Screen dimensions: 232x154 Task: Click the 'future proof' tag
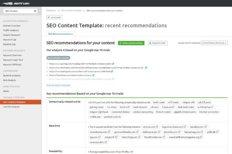168,107
